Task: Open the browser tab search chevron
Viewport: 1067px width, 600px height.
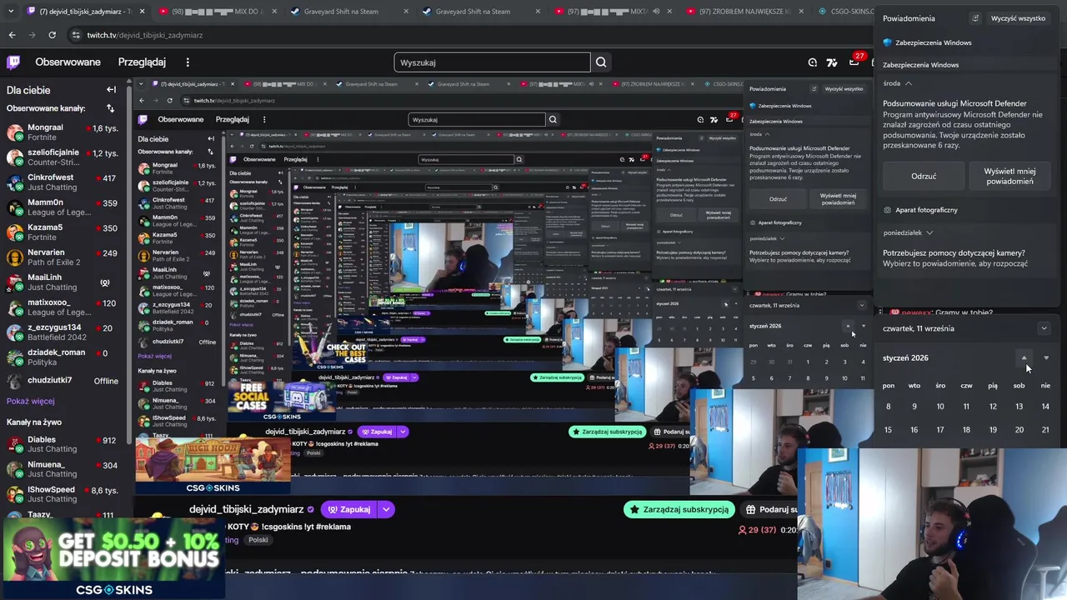Action: coord(13,12)
